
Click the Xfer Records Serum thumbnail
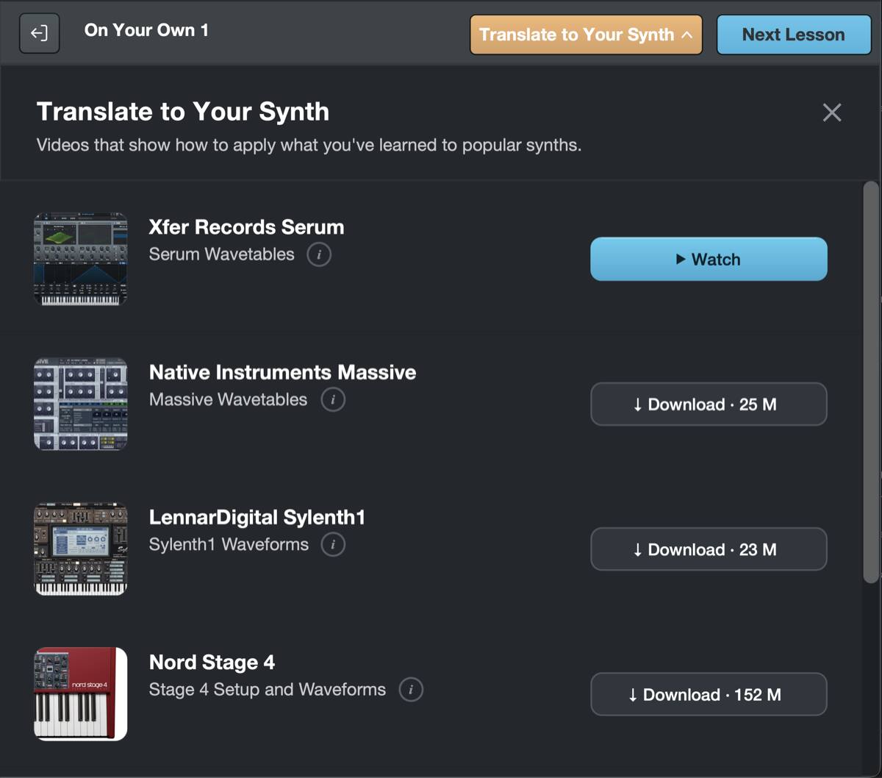[x=81, y=259]
